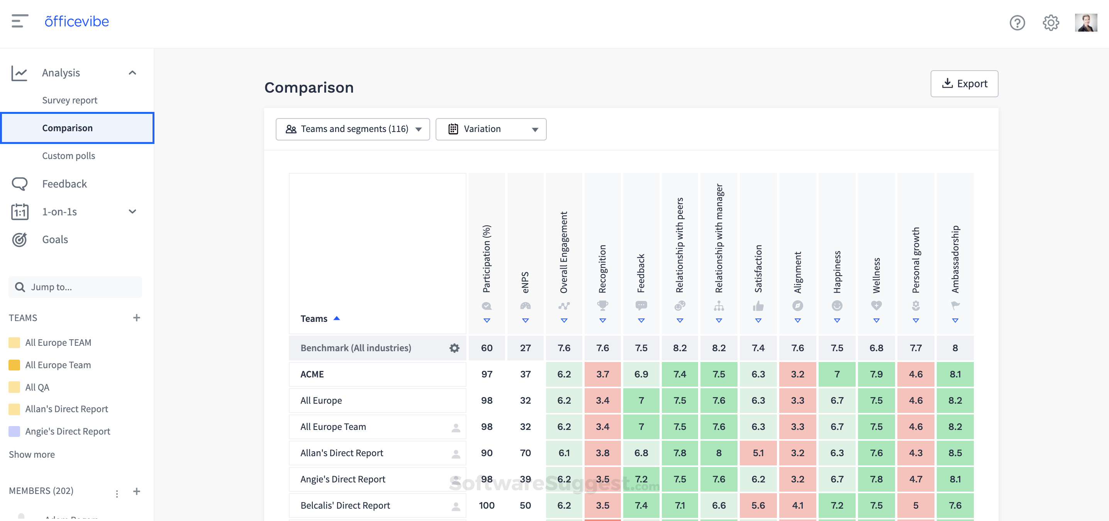Screen dimensions: 1109x521
Task: Click Show more teams link
Action: [x=32, y=454]
